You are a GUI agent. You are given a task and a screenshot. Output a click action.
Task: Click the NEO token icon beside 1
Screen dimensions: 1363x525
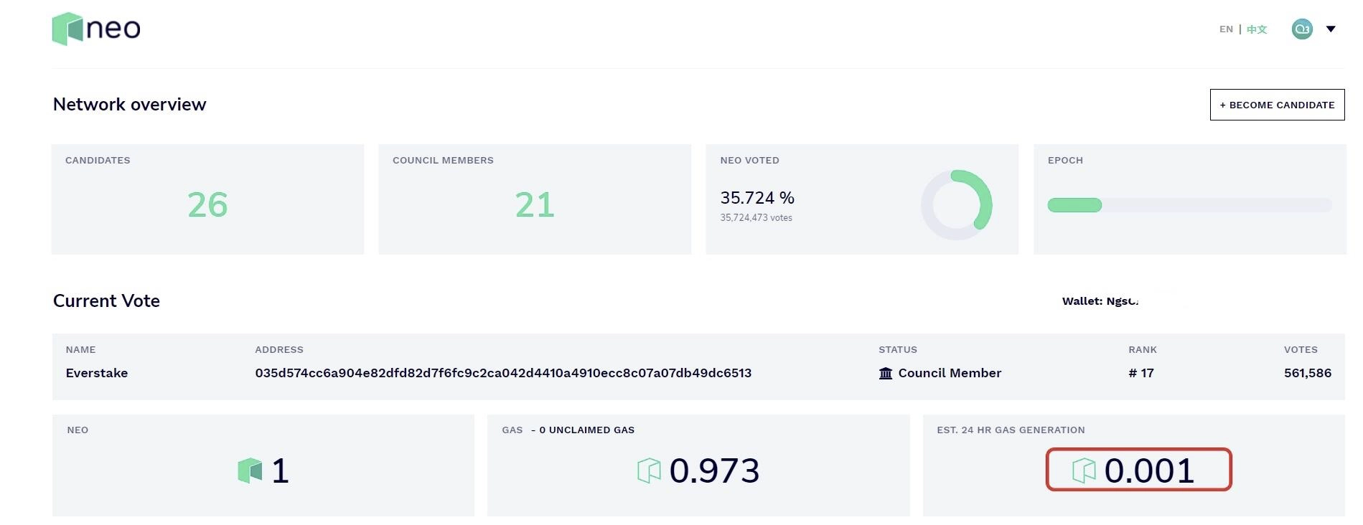point(250,470)
